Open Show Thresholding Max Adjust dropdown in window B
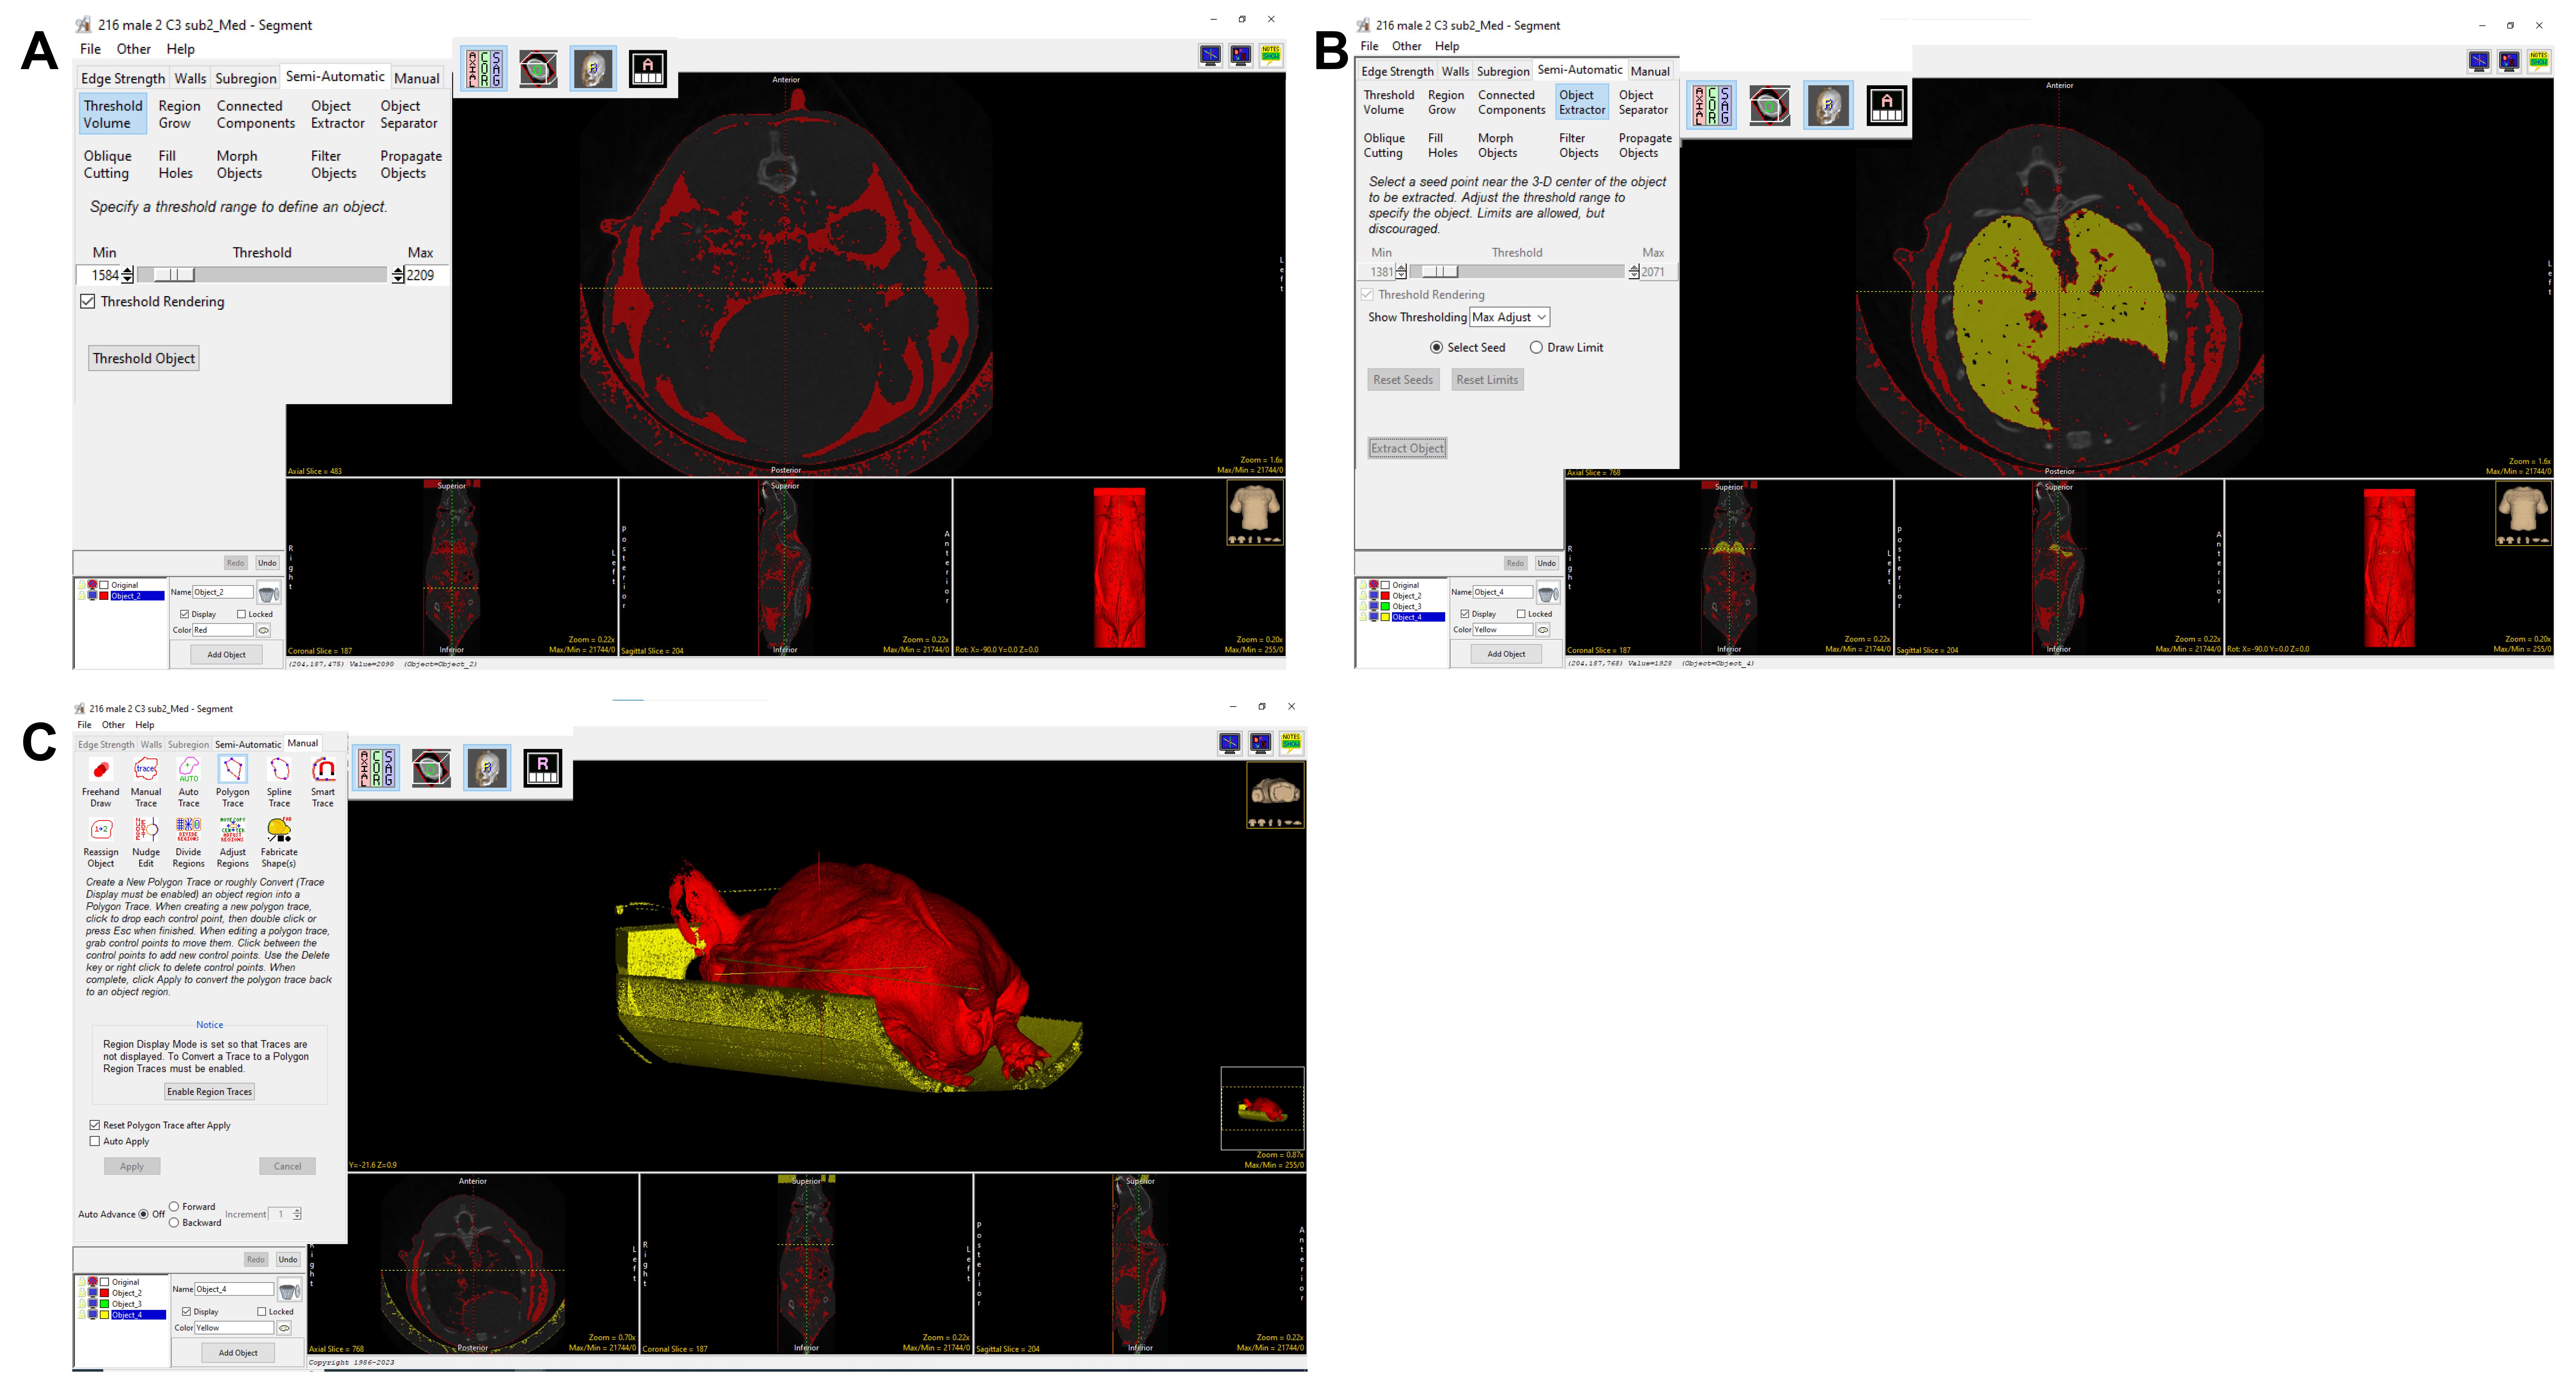Image resolution: width=2576 pixels, height=1385 pixels. (x=1510, y=317)
